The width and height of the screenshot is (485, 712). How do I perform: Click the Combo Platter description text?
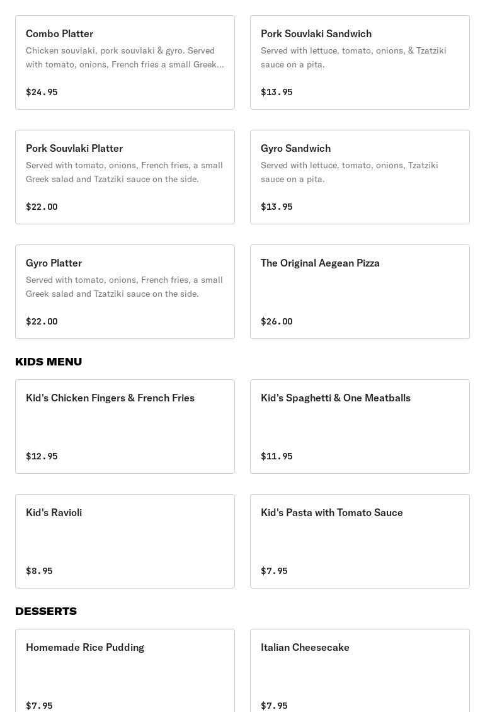pos(125,57)
